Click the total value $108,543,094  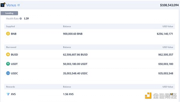tap(169, 5)
